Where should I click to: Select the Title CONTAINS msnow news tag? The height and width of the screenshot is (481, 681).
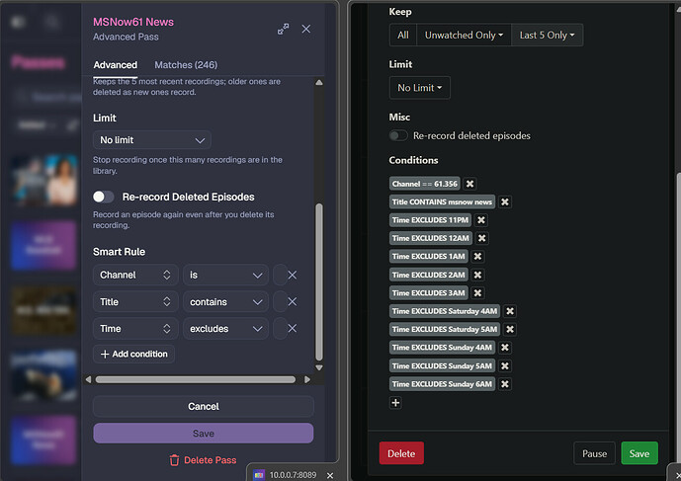click(442, 201)
